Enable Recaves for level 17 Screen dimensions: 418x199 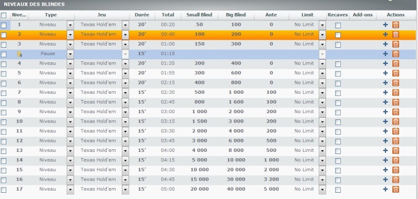pyautogui.click(x=338, y=190)
